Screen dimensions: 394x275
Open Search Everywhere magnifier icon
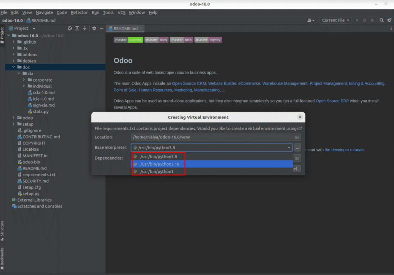(381, 20)
